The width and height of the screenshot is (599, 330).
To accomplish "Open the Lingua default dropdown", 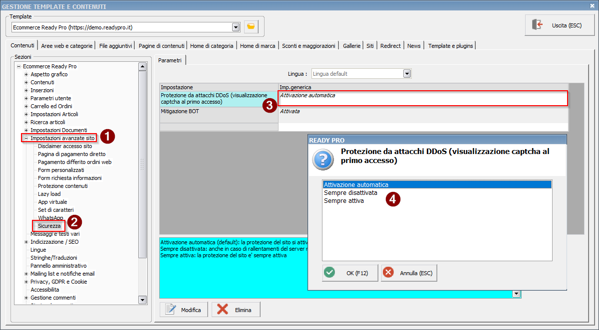I will click(x=407, y=74).
